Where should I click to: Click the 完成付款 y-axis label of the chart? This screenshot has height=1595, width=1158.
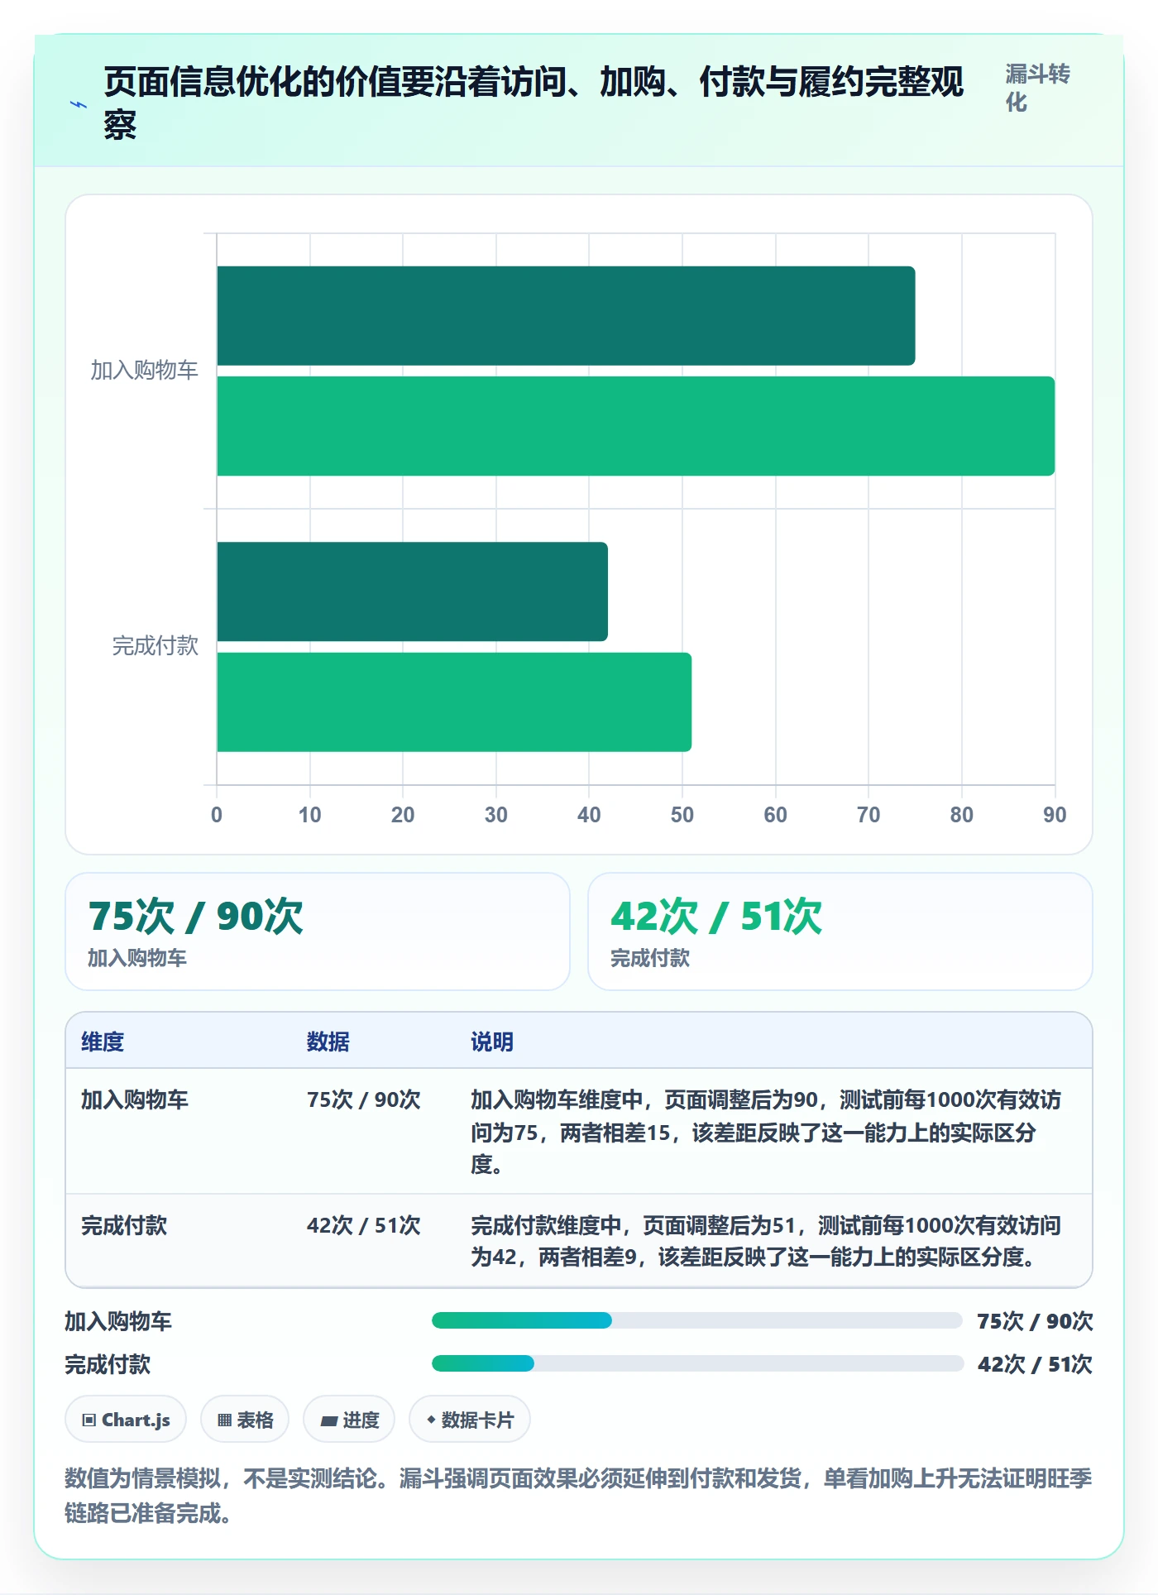click(x=155, y=646)
